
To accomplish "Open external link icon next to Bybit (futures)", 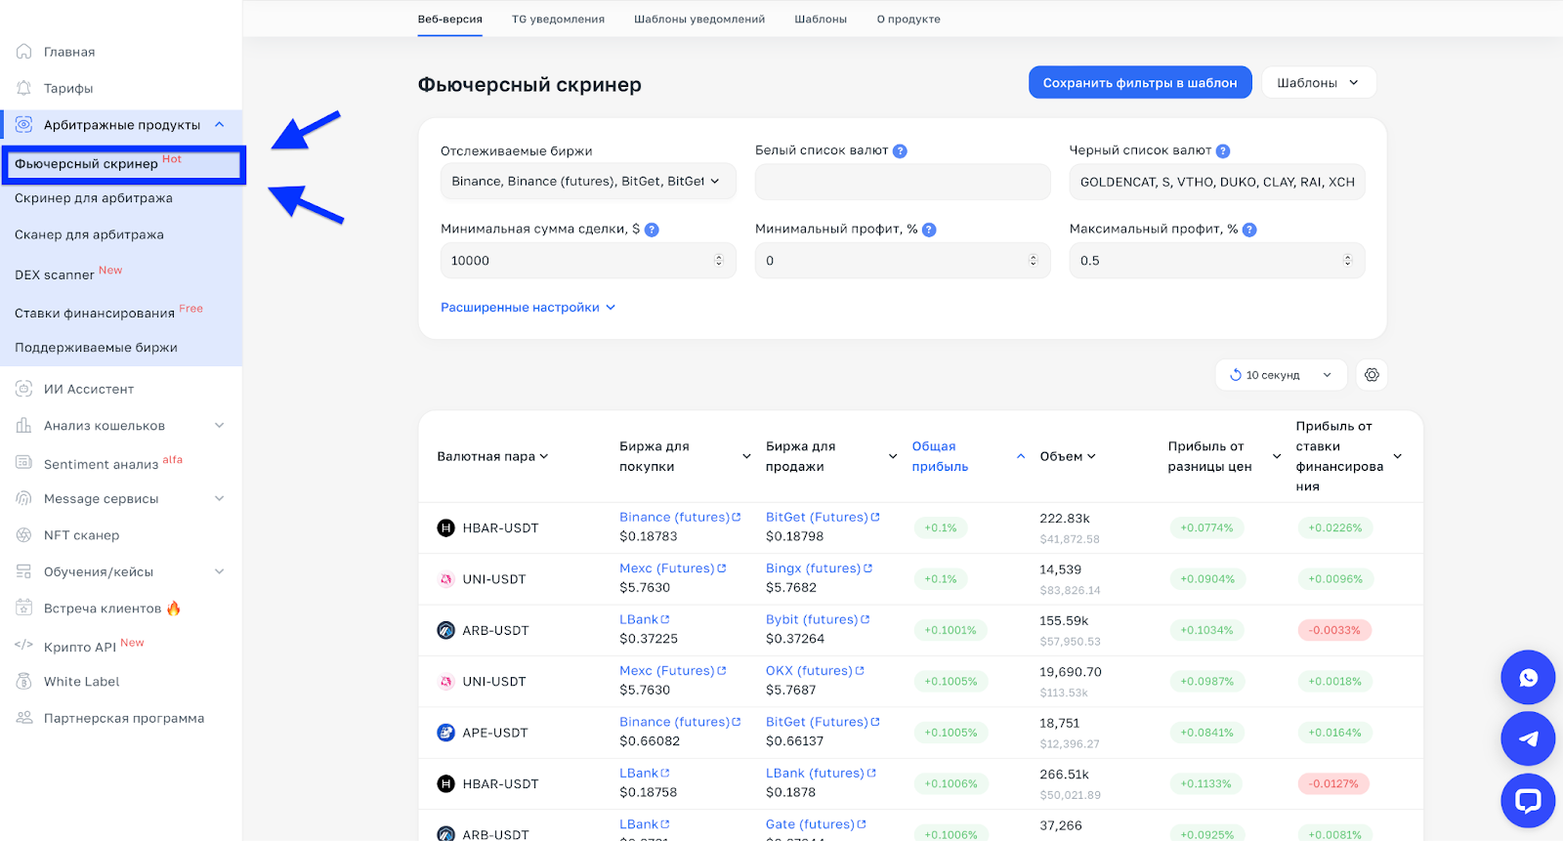I will tap(866, 619).
